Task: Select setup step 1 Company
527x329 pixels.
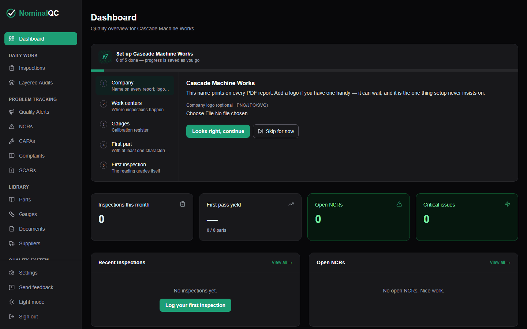Action: tap(135, 86)
